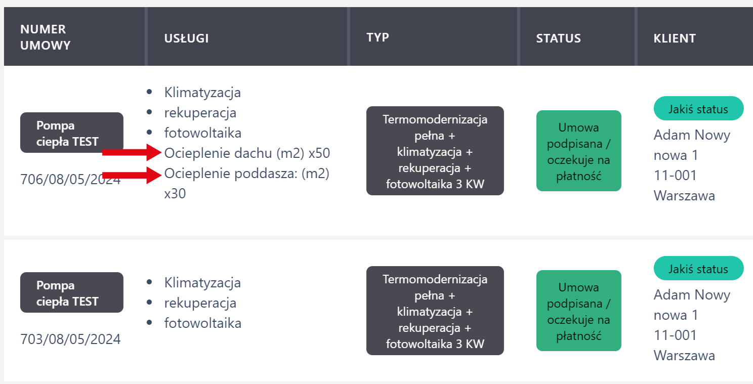This screenshot has height=384, width=753.
Task: Select the KLIENT column header
Action: 675,38
